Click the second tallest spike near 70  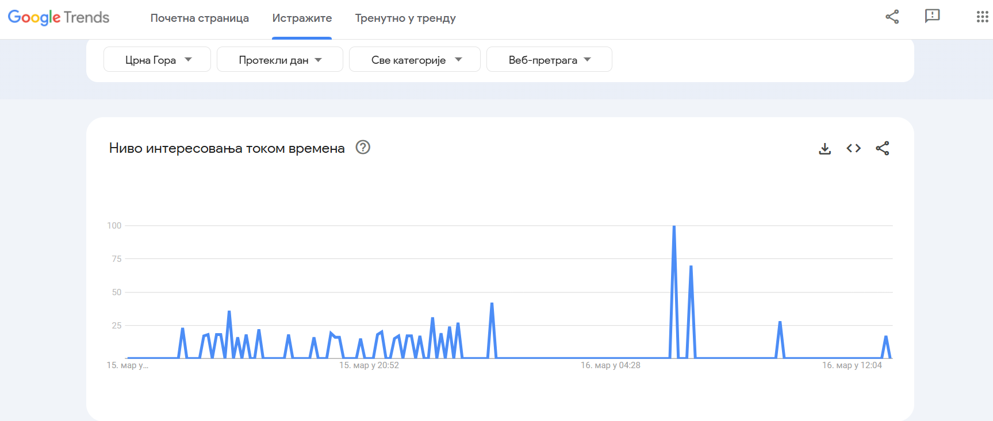[691, 266]
